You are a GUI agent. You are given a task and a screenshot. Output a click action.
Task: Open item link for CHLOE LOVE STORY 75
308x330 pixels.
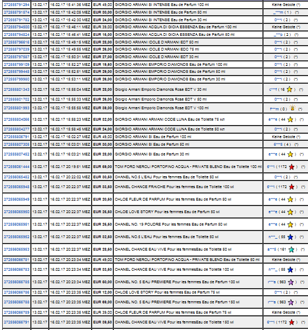pos(17,292)
